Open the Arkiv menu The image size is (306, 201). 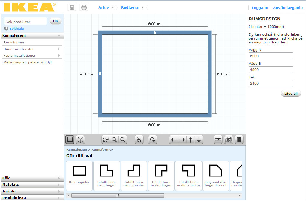click(x=106, y=7)
